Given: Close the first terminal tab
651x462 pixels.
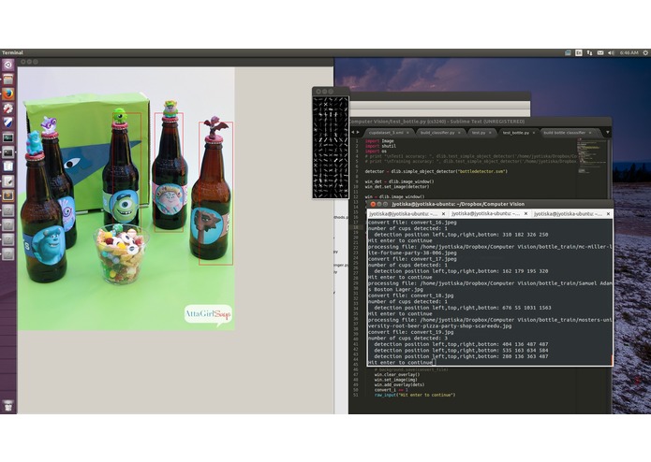Looking at the screenshot, I should (x=443, y=214).
